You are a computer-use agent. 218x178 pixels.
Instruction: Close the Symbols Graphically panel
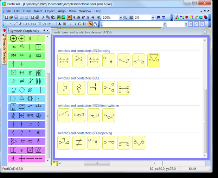[x=48, y=31]
